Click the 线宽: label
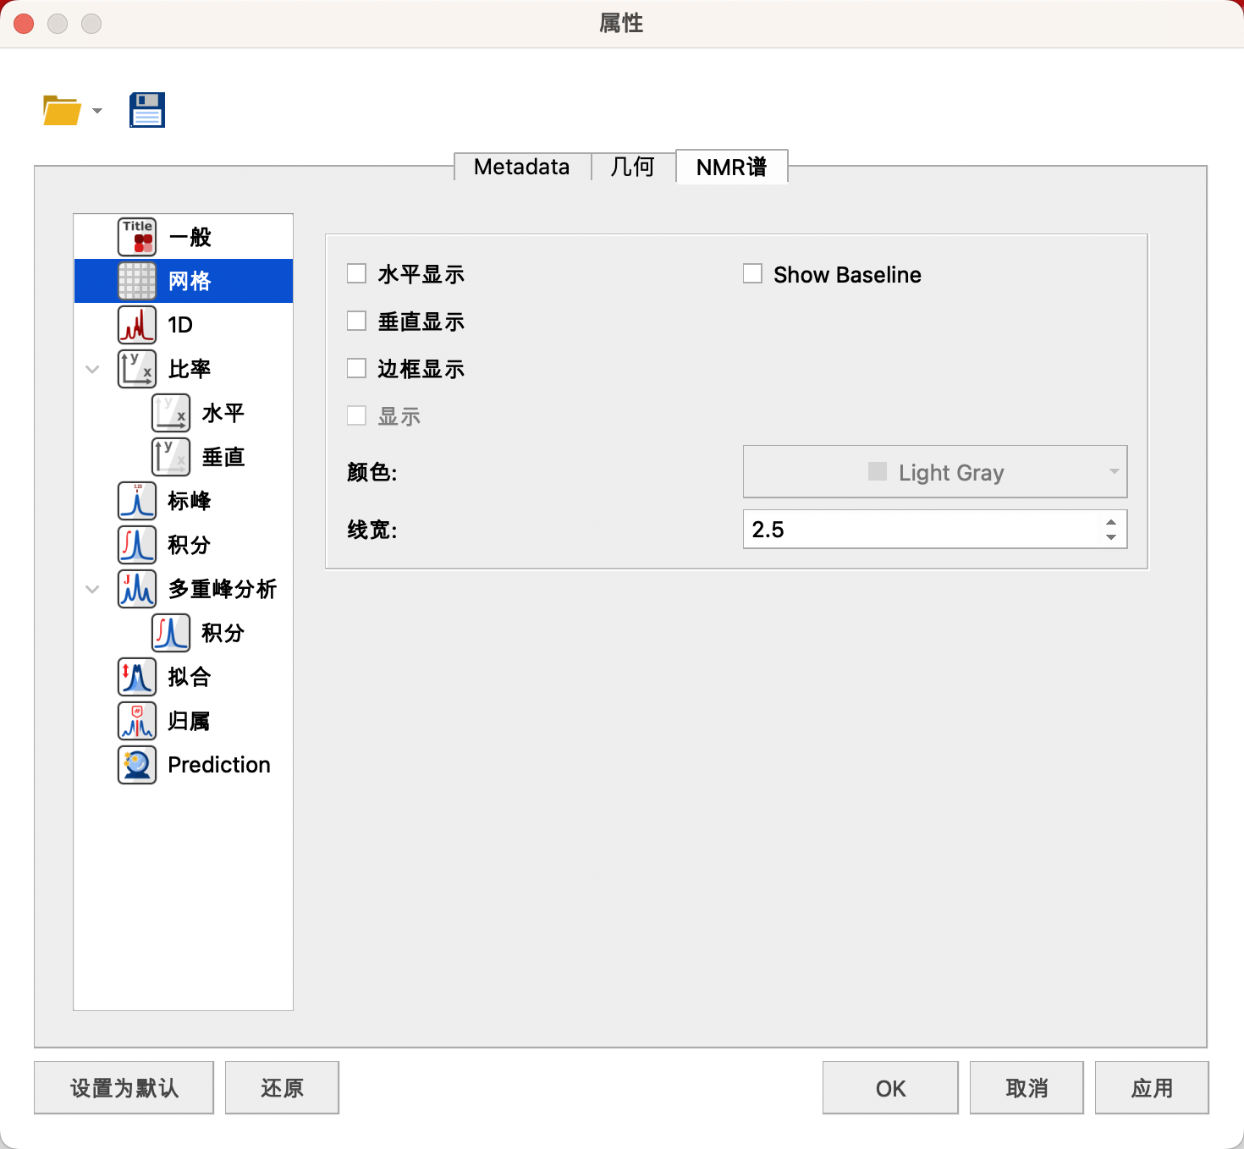 point(372,530)
